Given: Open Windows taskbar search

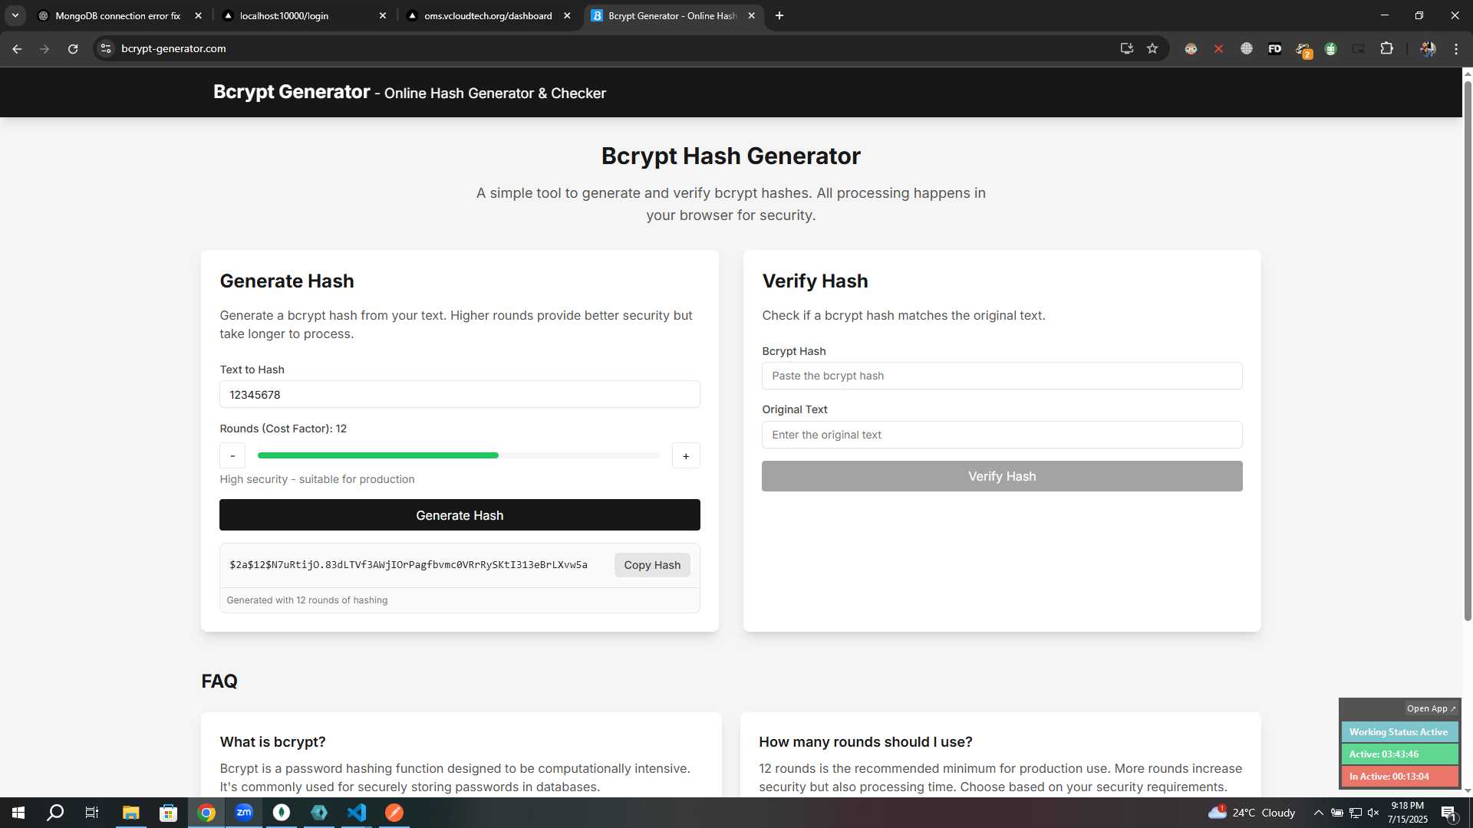Looking at the screenshot, I should [55, 813].
